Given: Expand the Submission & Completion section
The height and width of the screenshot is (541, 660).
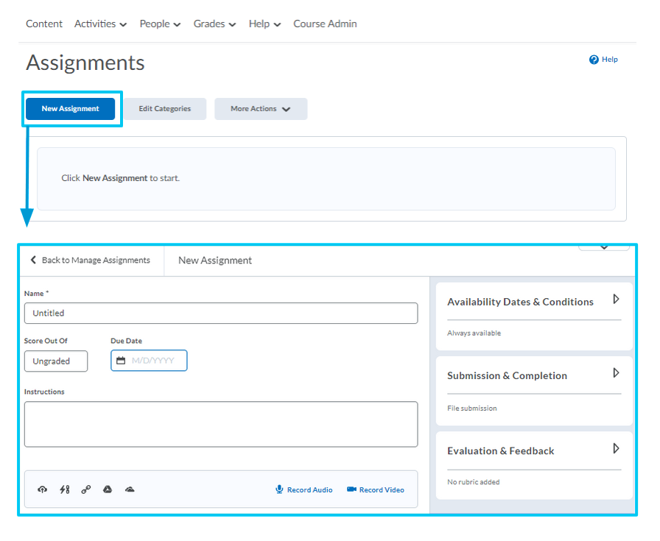Looking at the screenshot, I should click(617, 373).
